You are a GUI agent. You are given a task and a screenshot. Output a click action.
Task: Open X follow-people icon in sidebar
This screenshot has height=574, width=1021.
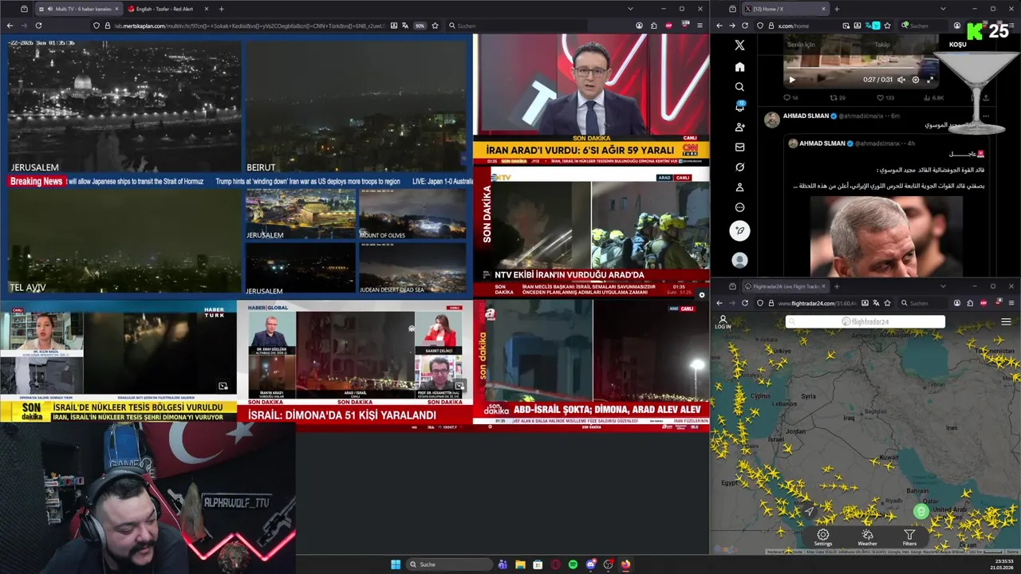pyautogui.click(x=739, y=127)
